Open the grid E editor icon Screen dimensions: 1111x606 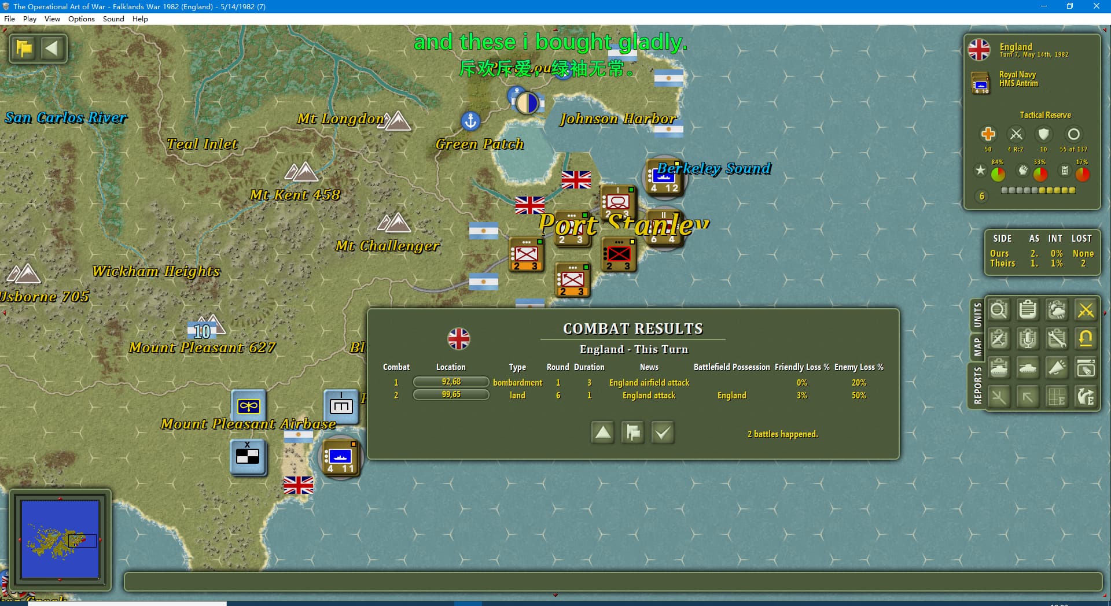click(1057, 397)
